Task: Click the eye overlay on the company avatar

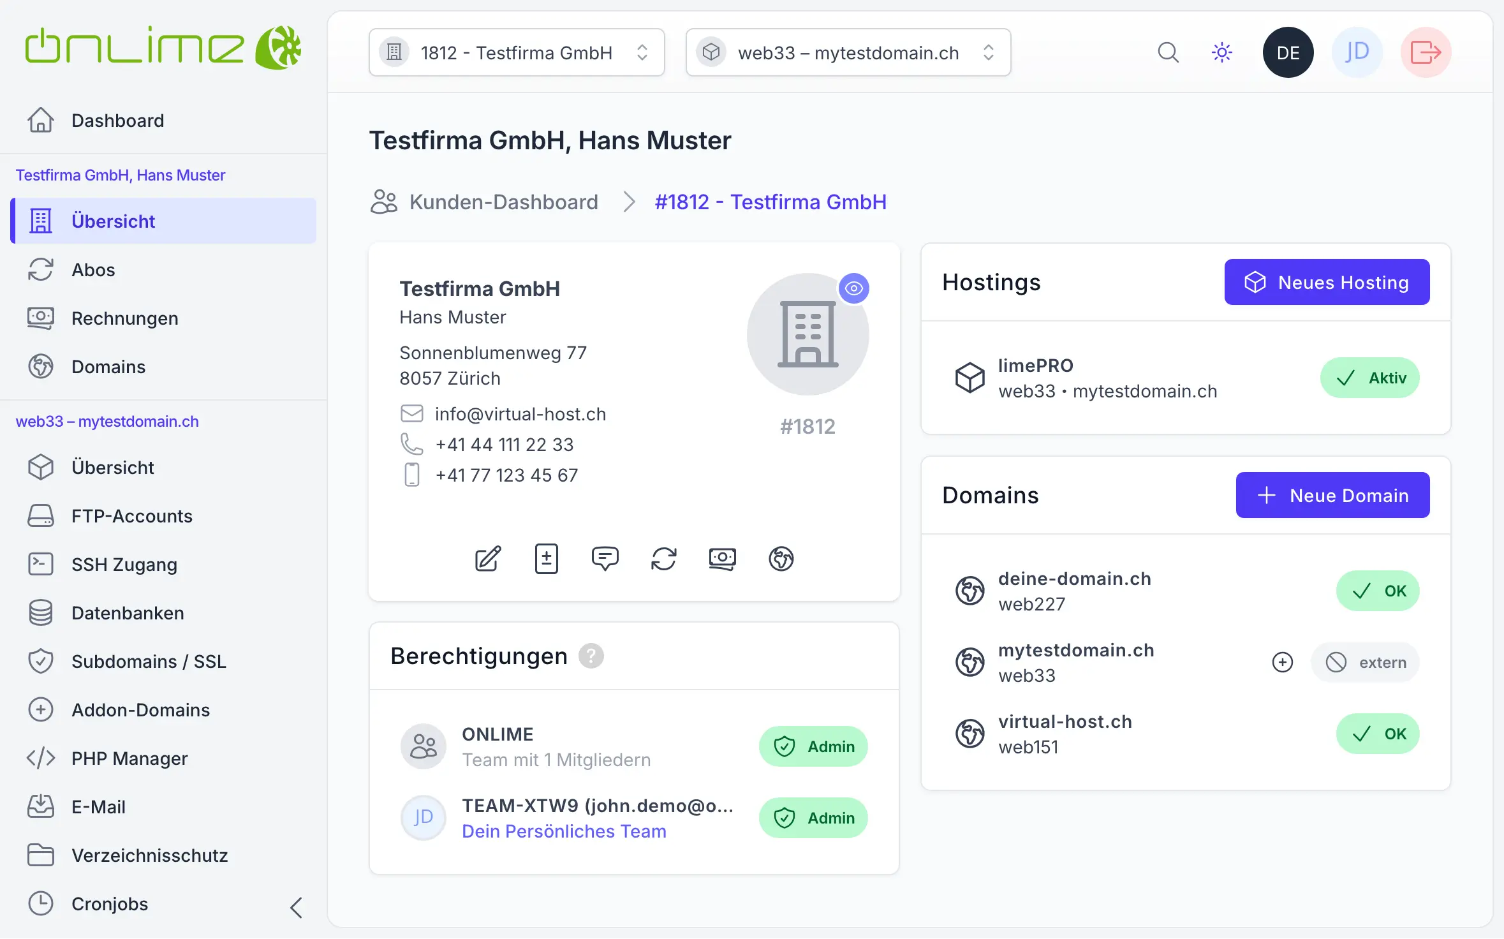Action: (x=854, y=288)
